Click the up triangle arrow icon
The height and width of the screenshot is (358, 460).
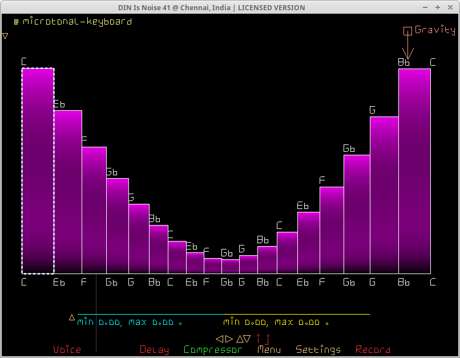240,339
